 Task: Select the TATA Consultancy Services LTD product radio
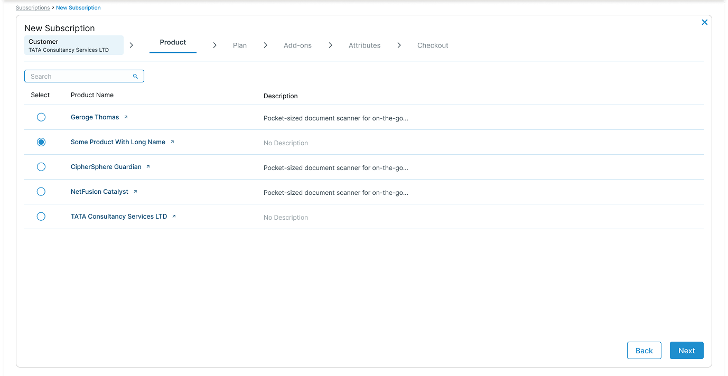pyautogui.click(x=41, y=217)
